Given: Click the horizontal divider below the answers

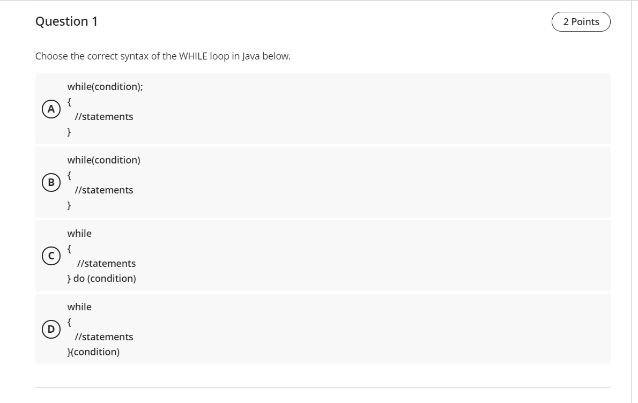Looking at the screenshot, I should (322, 387).
